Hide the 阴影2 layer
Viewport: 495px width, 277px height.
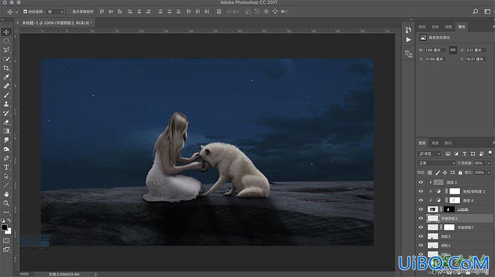coord(421,245)
